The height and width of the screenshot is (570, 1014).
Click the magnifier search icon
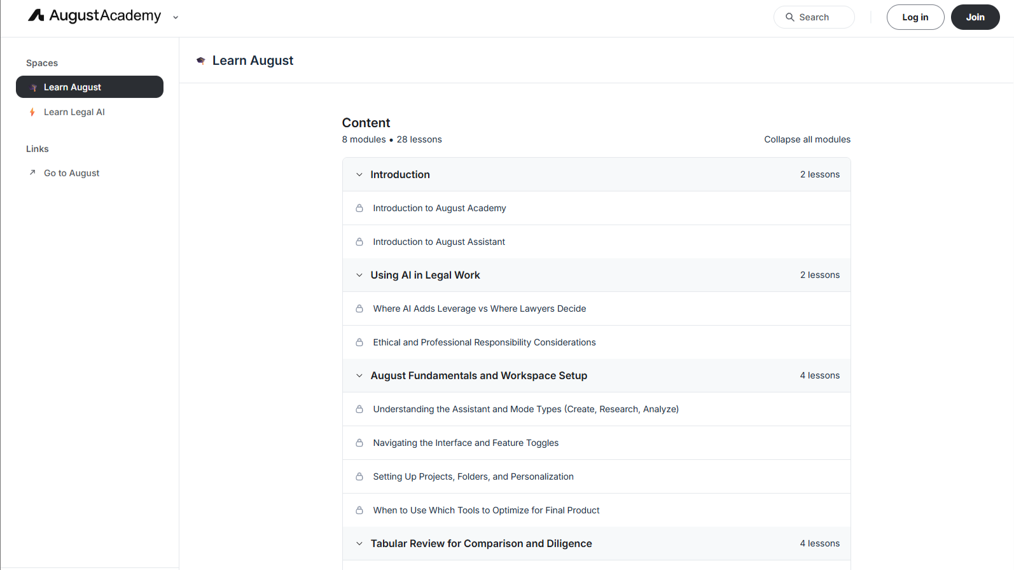click(x=790, y=17)
